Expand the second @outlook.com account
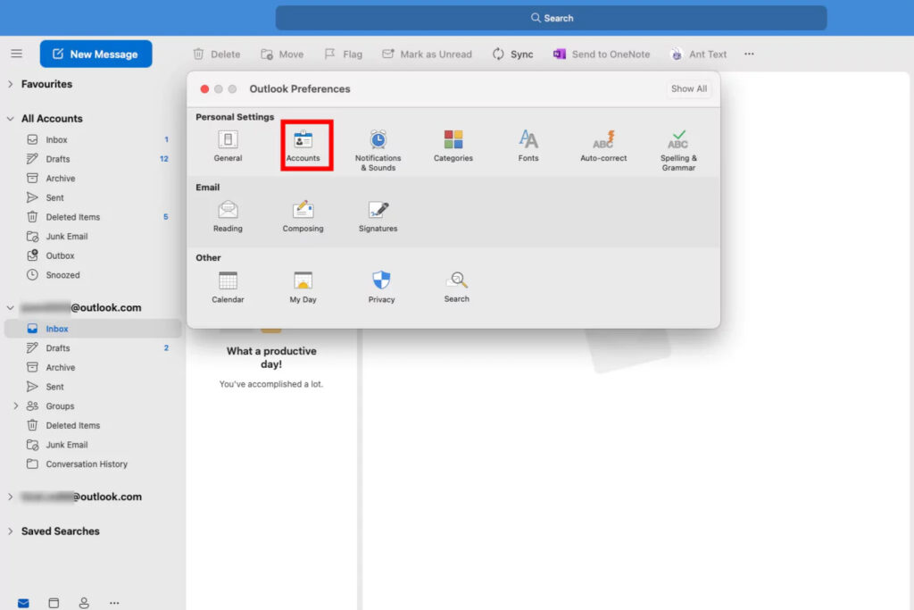Viewport: 914px width, 610px height. (11, 497)
